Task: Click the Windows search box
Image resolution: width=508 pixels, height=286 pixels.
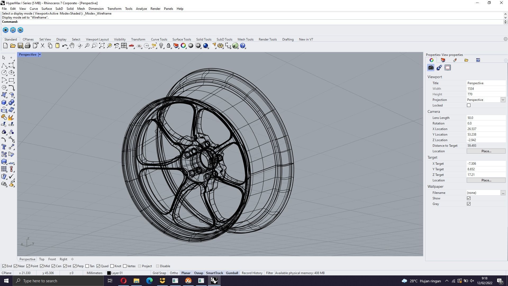Action: tap(58, 281)
